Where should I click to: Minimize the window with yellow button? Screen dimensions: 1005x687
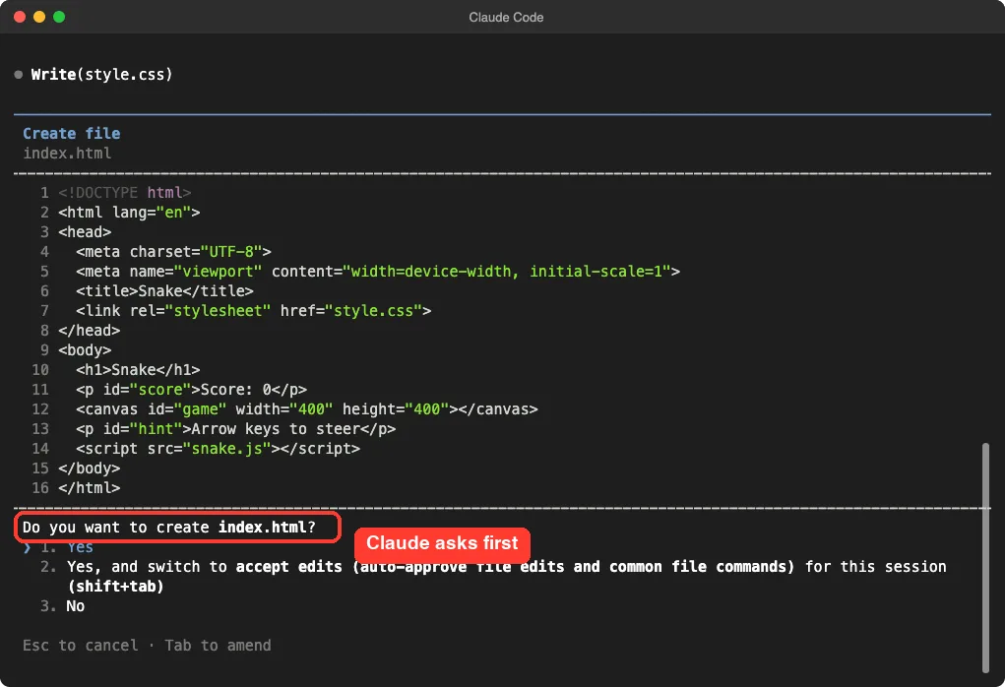click(x=39, y=17)
